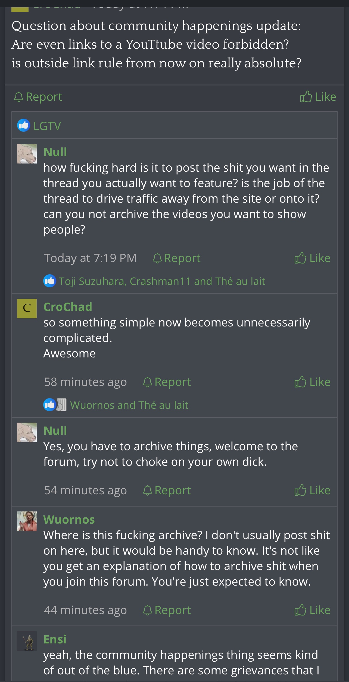View Wuornos and Thé au lait reactions
This screenshot has height=682, width=349.
(129, 405)
